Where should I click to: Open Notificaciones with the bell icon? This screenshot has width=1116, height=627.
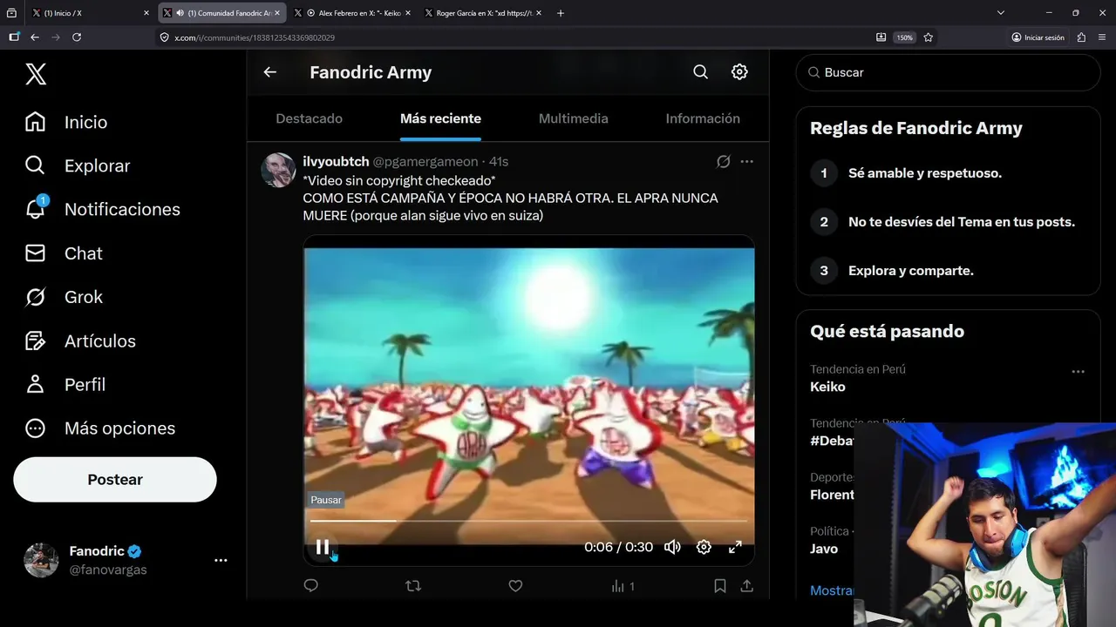[102, 209]
